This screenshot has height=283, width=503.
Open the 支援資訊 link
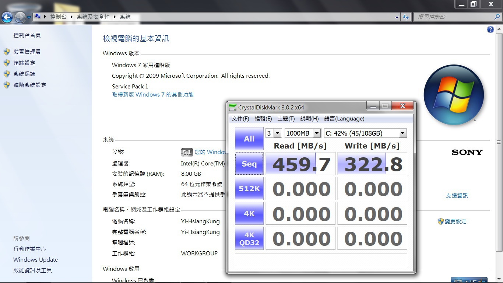tap(457, 196)
